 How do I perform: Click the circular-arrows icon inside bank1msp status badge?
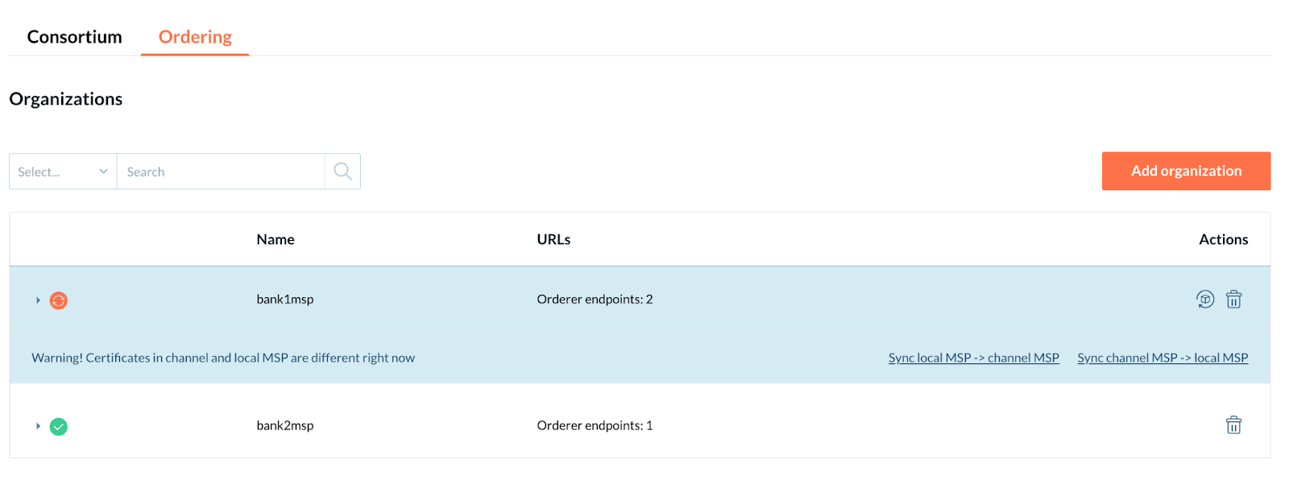click(57, 300)
